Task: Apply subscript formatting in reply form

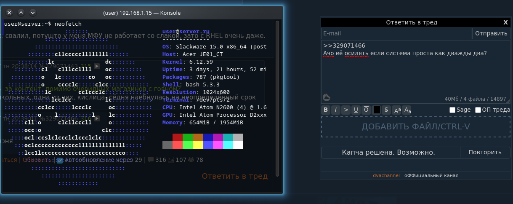Action: [407, 110]
